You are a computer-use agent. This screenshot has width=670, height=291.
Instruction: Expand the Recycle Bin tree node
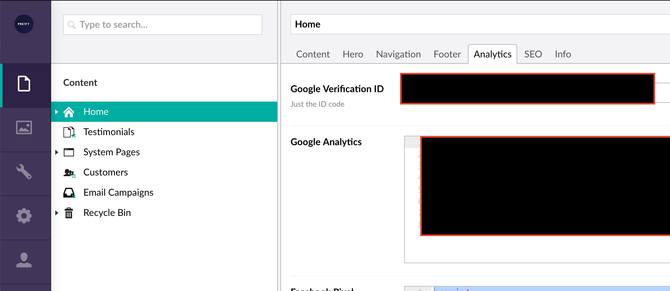(x=57, y=213)
